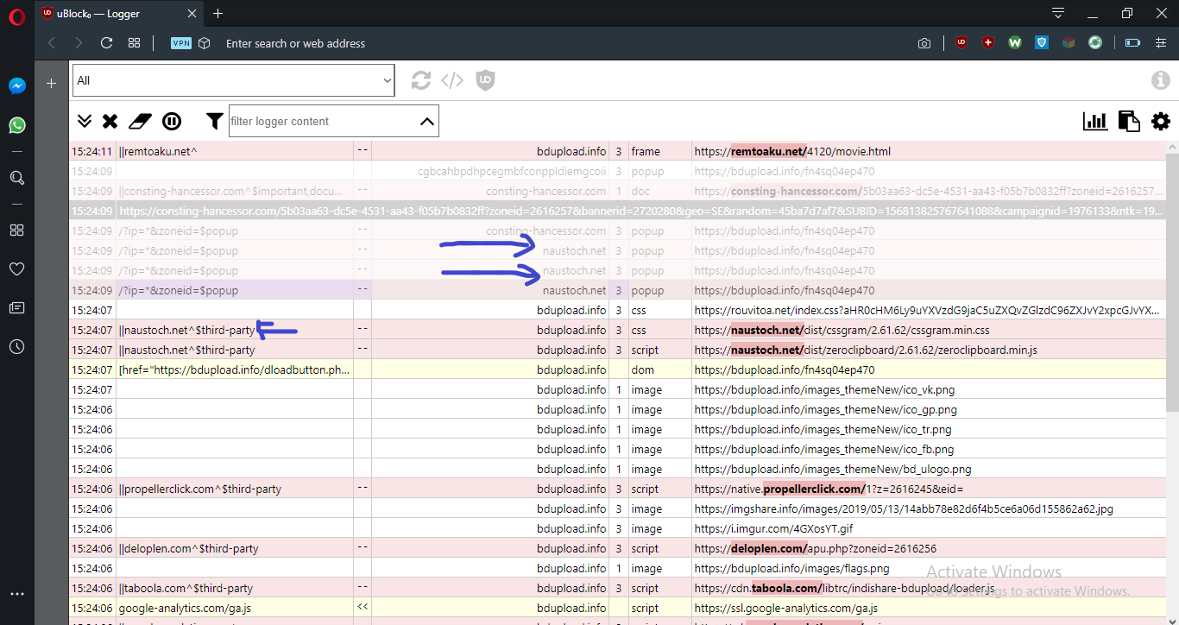Open the logger statistics chart icon
The width and height of the screenshot is (1179, 625).
tap(1095, 121)
